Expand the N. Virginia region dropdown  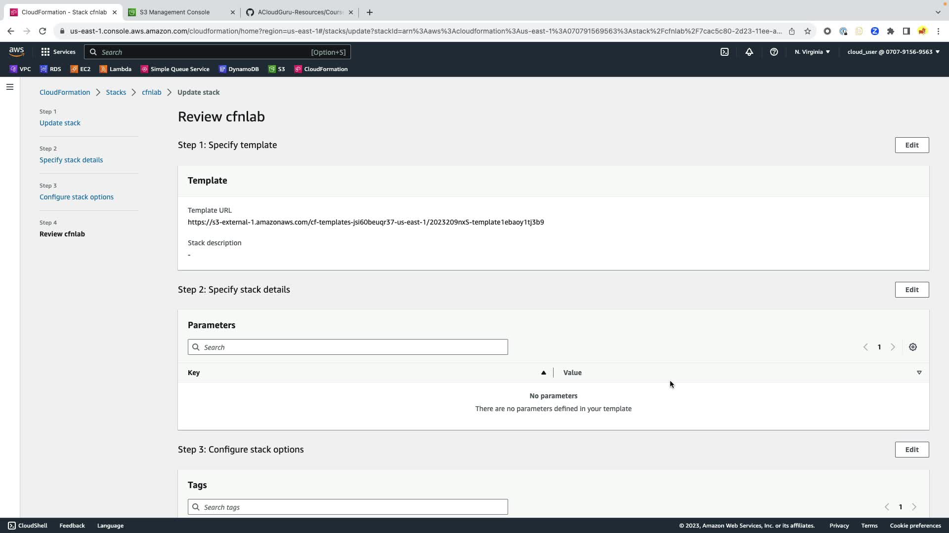812,52
